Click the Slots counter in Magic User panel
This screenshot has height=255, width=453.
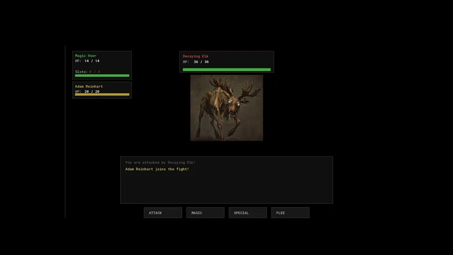[x=87, y=72]
